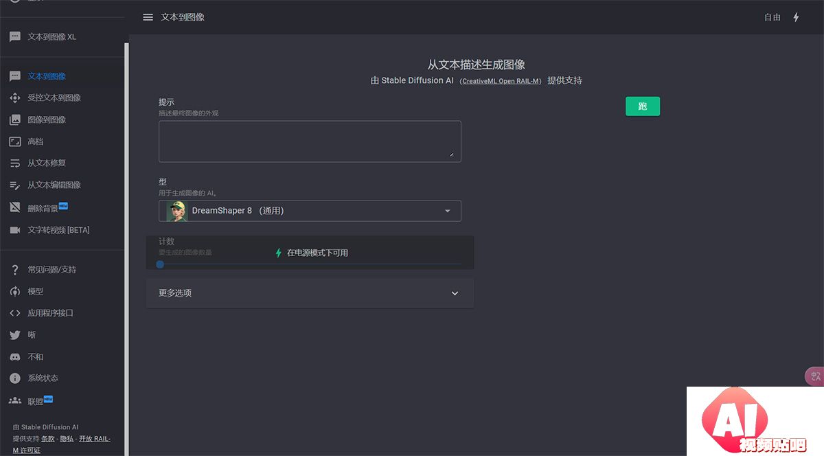
Task: Click the 从文本修复 icon
Action: [x=14, y=163]
